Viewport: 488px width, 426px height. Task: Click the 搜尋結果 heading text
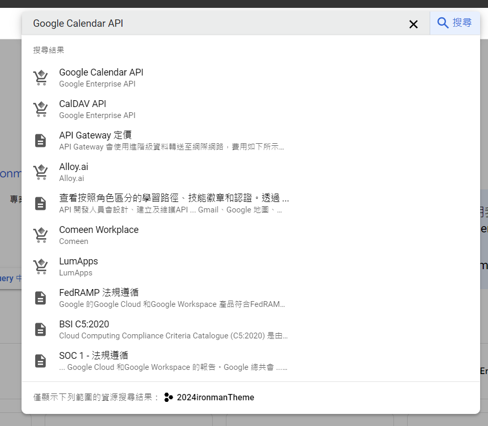coord(48,50)
